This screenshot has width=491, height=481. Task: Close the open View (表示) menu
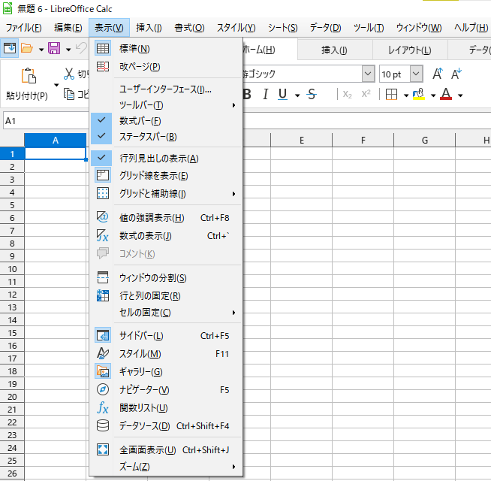pos(109,28)
